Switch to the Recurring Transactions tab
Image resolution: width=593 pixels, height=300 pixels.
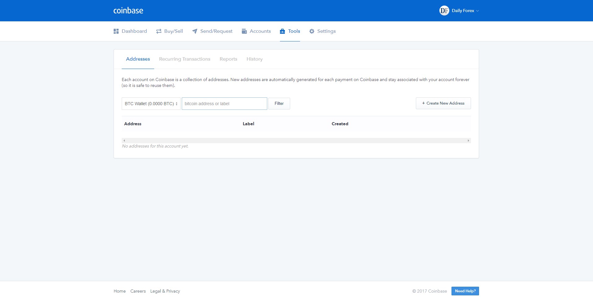pos(185,59)
